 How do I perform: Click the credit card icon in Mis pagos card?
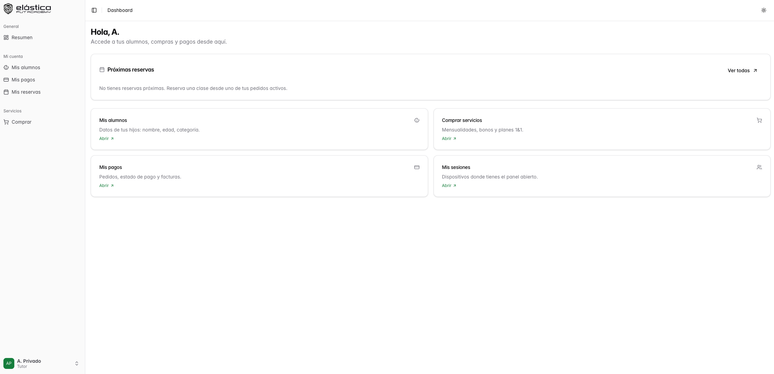[x=417, y=167]
